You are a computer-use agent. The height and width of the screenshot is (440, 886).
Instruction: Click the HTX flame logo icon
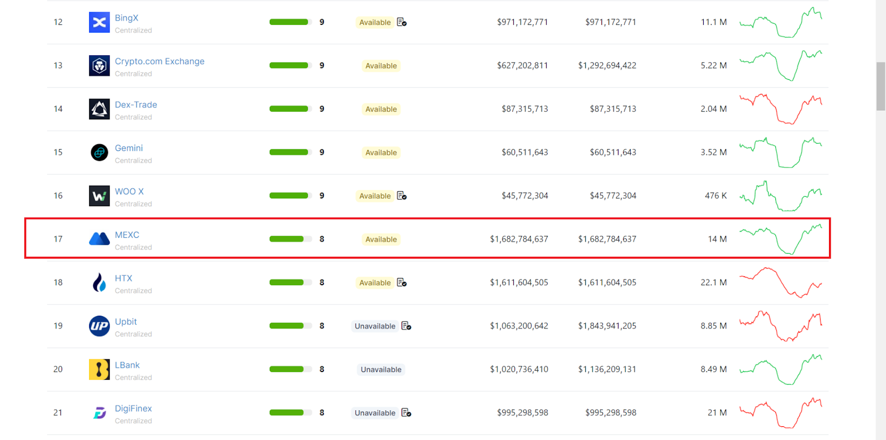point(99,282)
